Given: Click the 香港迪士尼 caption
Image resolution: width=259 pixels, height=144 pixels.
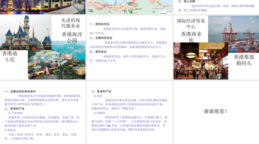Looking at the screenshot, I should tap(10, 56).
